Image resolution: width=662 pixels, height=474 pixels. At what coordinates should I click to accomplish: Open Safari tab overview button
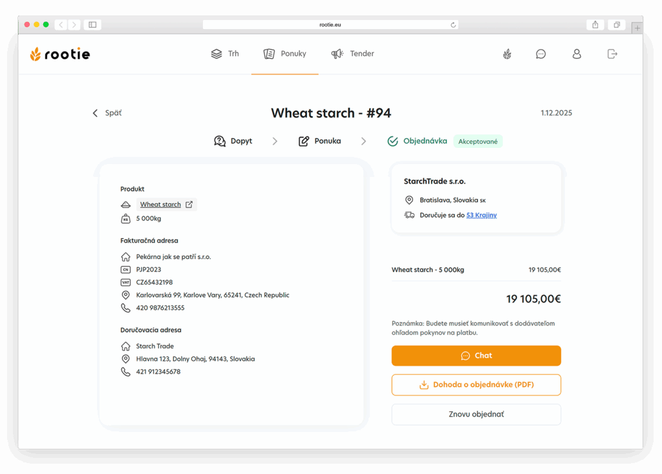(x=617, y=25)
